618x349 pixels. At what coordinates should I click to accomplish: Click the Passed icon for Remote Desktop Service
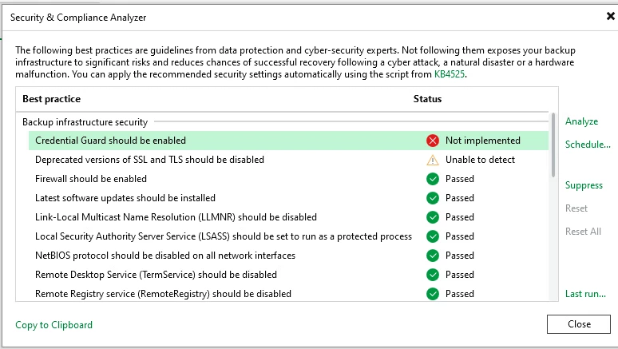tap(433, 275)
